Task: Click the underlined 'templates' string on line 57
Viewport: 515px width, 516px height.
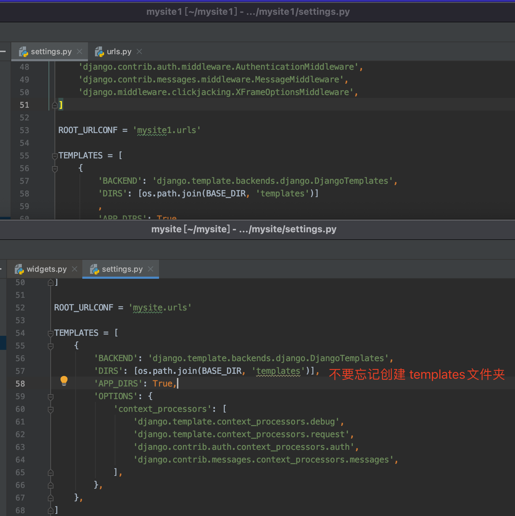Action: [x=278, y=371]
